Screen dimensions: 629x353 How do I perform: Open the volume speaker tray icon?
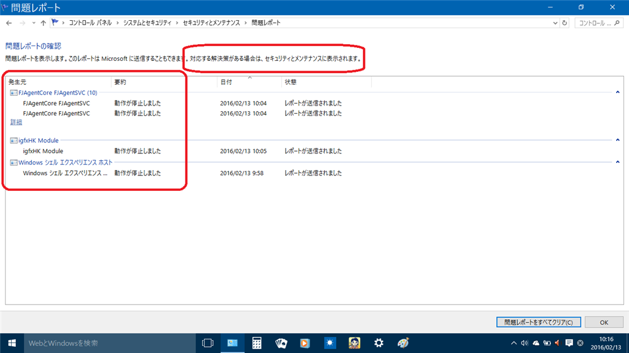525,343
